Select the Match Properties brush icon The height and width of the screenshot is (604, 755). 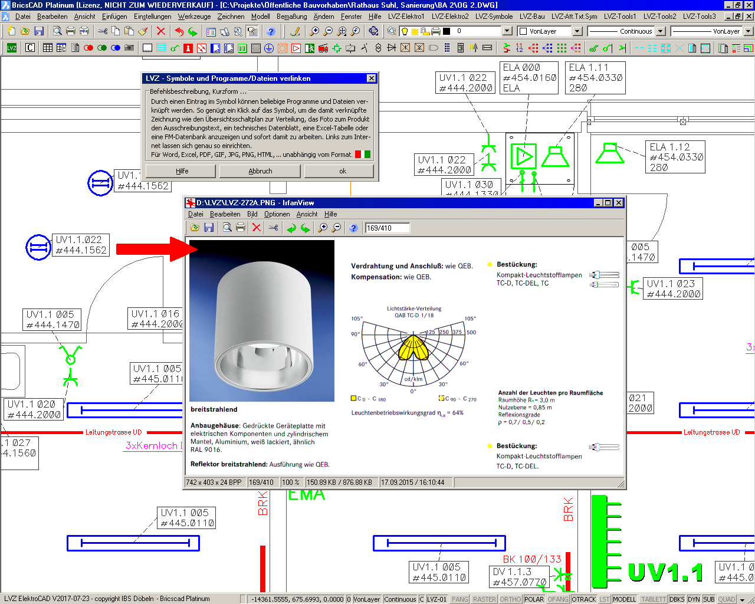[143, 31]
